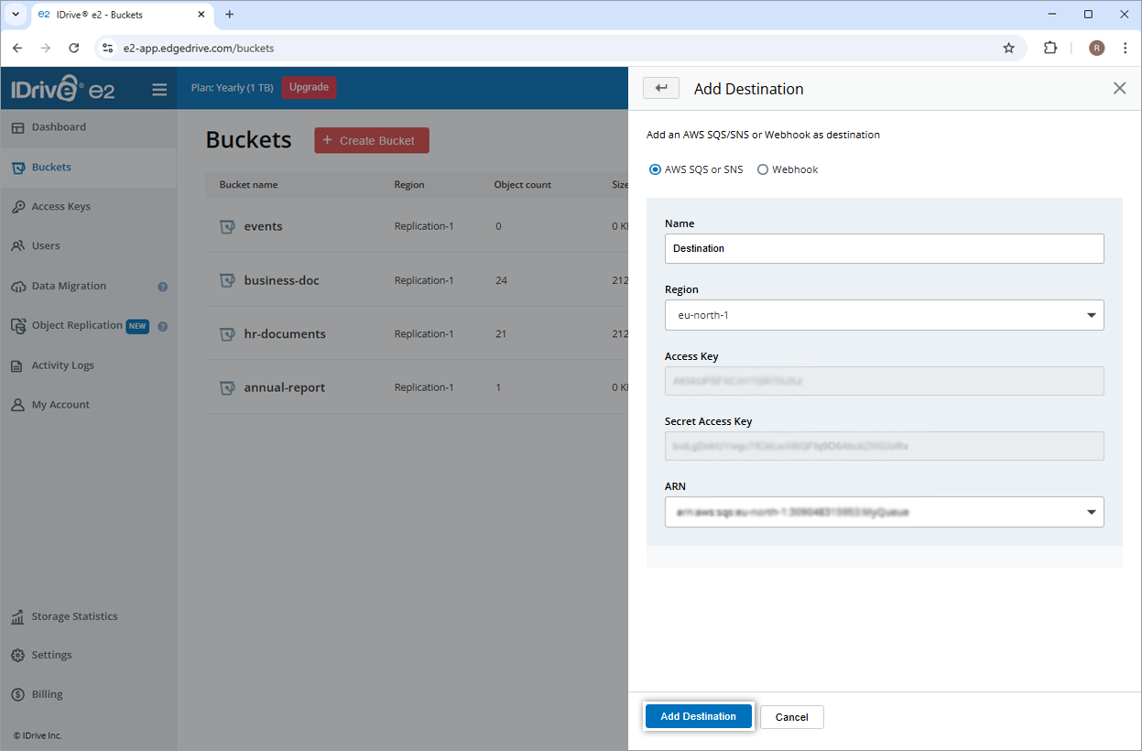This screenshot has height=751, width=1142.
Task: Toggle the hamburger sidebar menu icon
Action: click(159, 89)
